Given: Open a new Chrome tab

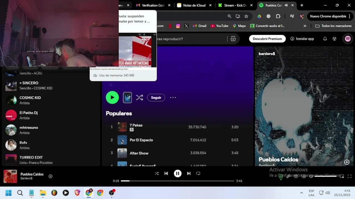Looking at the screenshot, I should tap(302, 5).
